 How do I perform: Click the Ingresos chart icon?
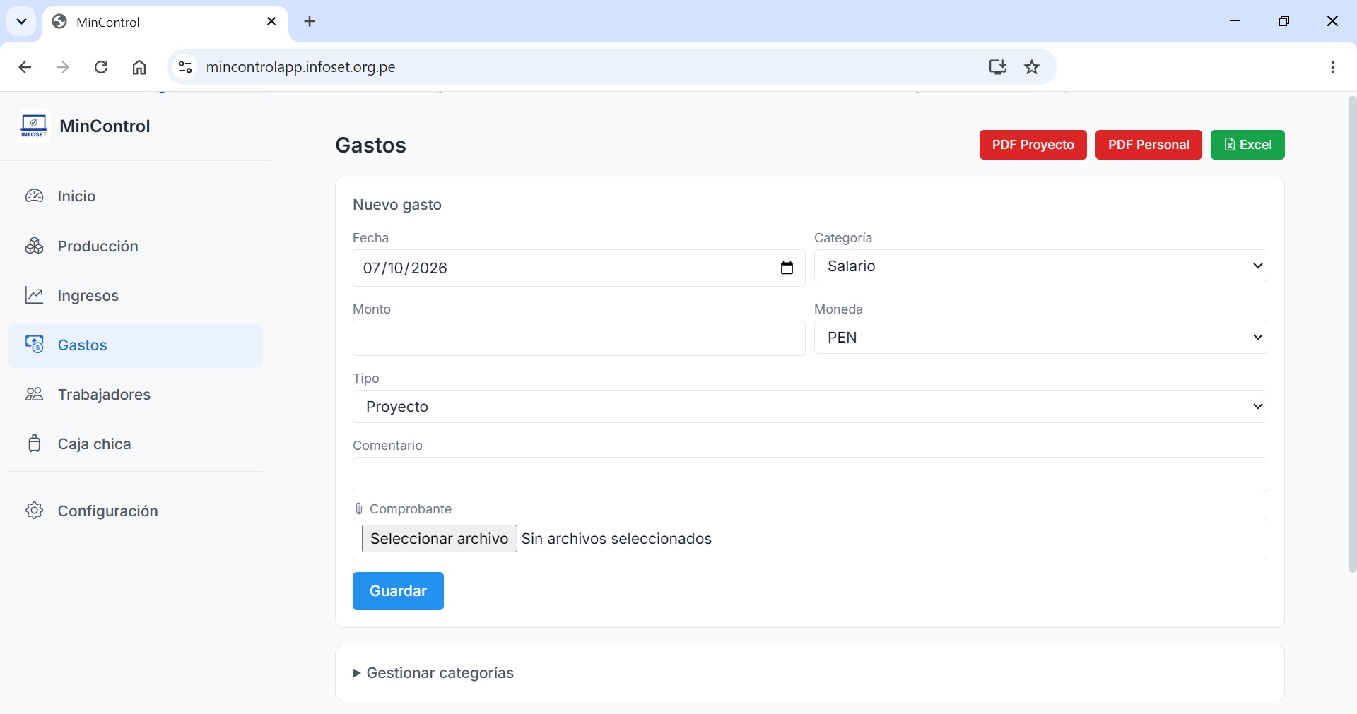(35, 295)
